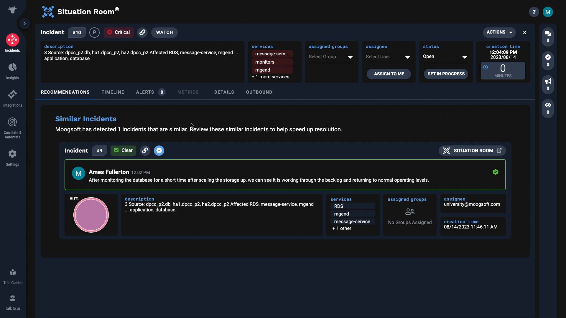Open announcements megaphone icon on right rail
Viewport: 566px width, 318px height.
[548, 85]
